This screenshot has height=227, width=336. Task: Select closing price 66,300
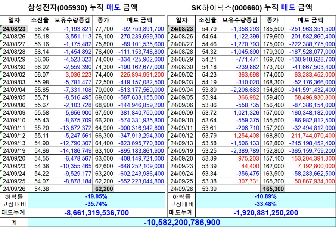104,136
